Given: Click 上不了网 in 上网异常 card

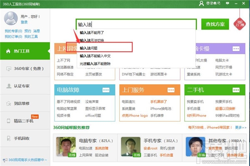Looking at the screenshot, I should (63, 60).
